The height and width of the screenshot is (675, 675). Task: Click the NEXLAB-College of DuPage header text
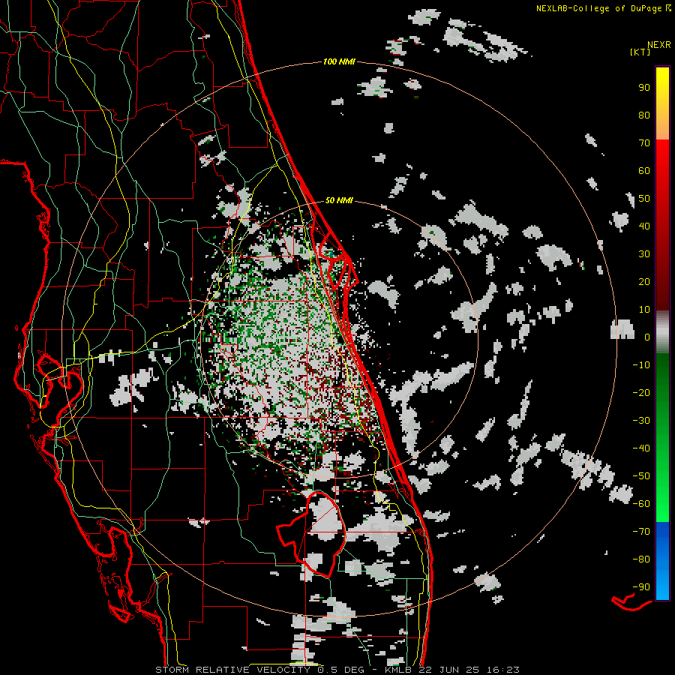[598, 8]
